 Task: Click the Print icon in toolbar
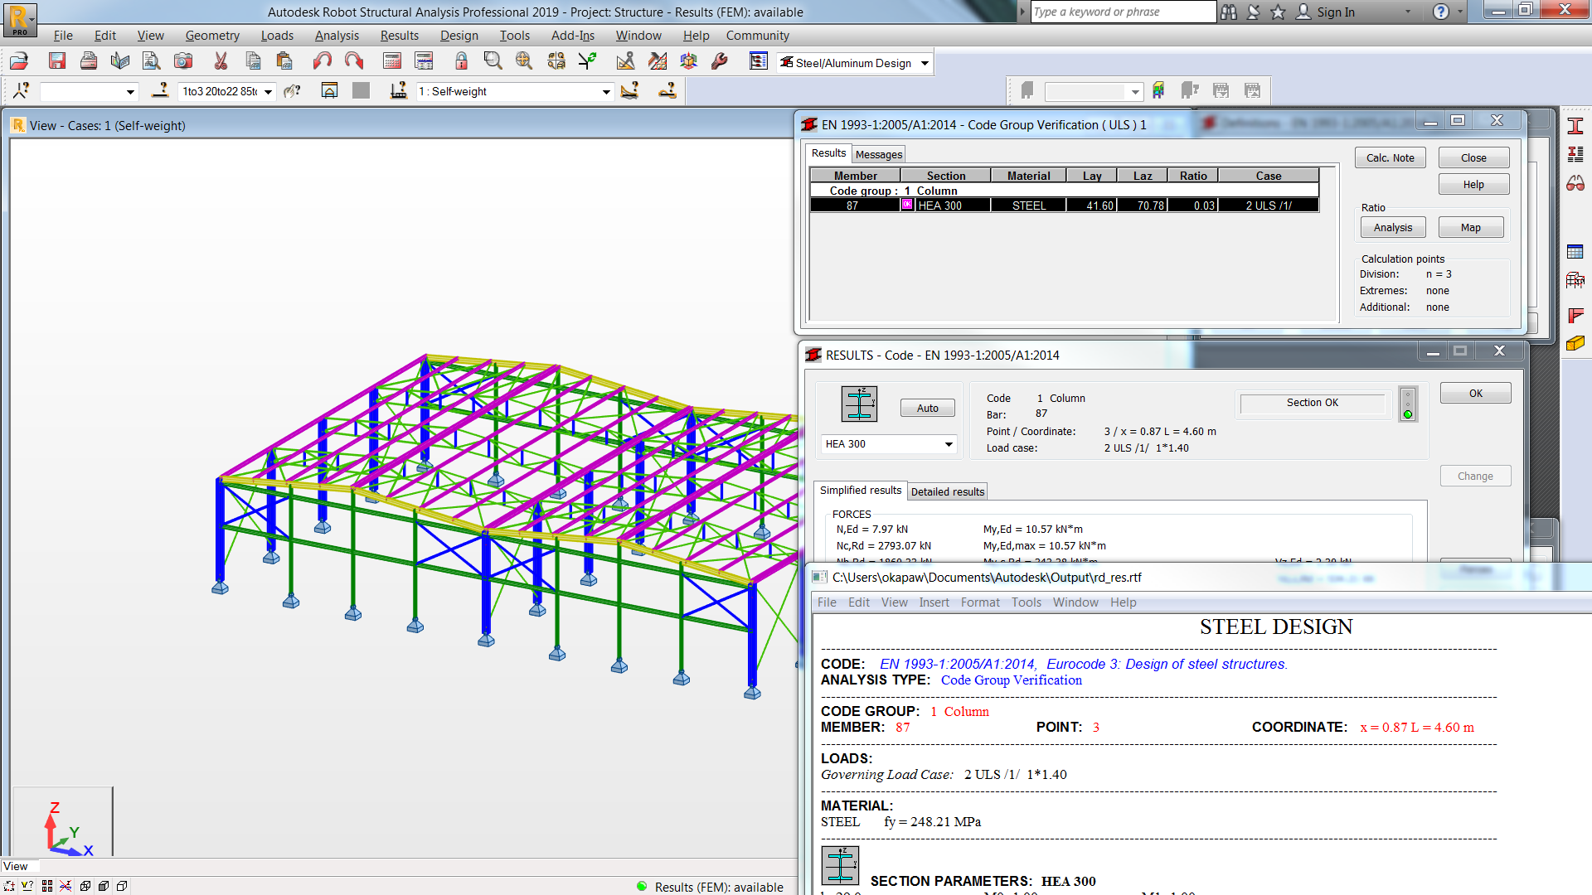[89, 61]
